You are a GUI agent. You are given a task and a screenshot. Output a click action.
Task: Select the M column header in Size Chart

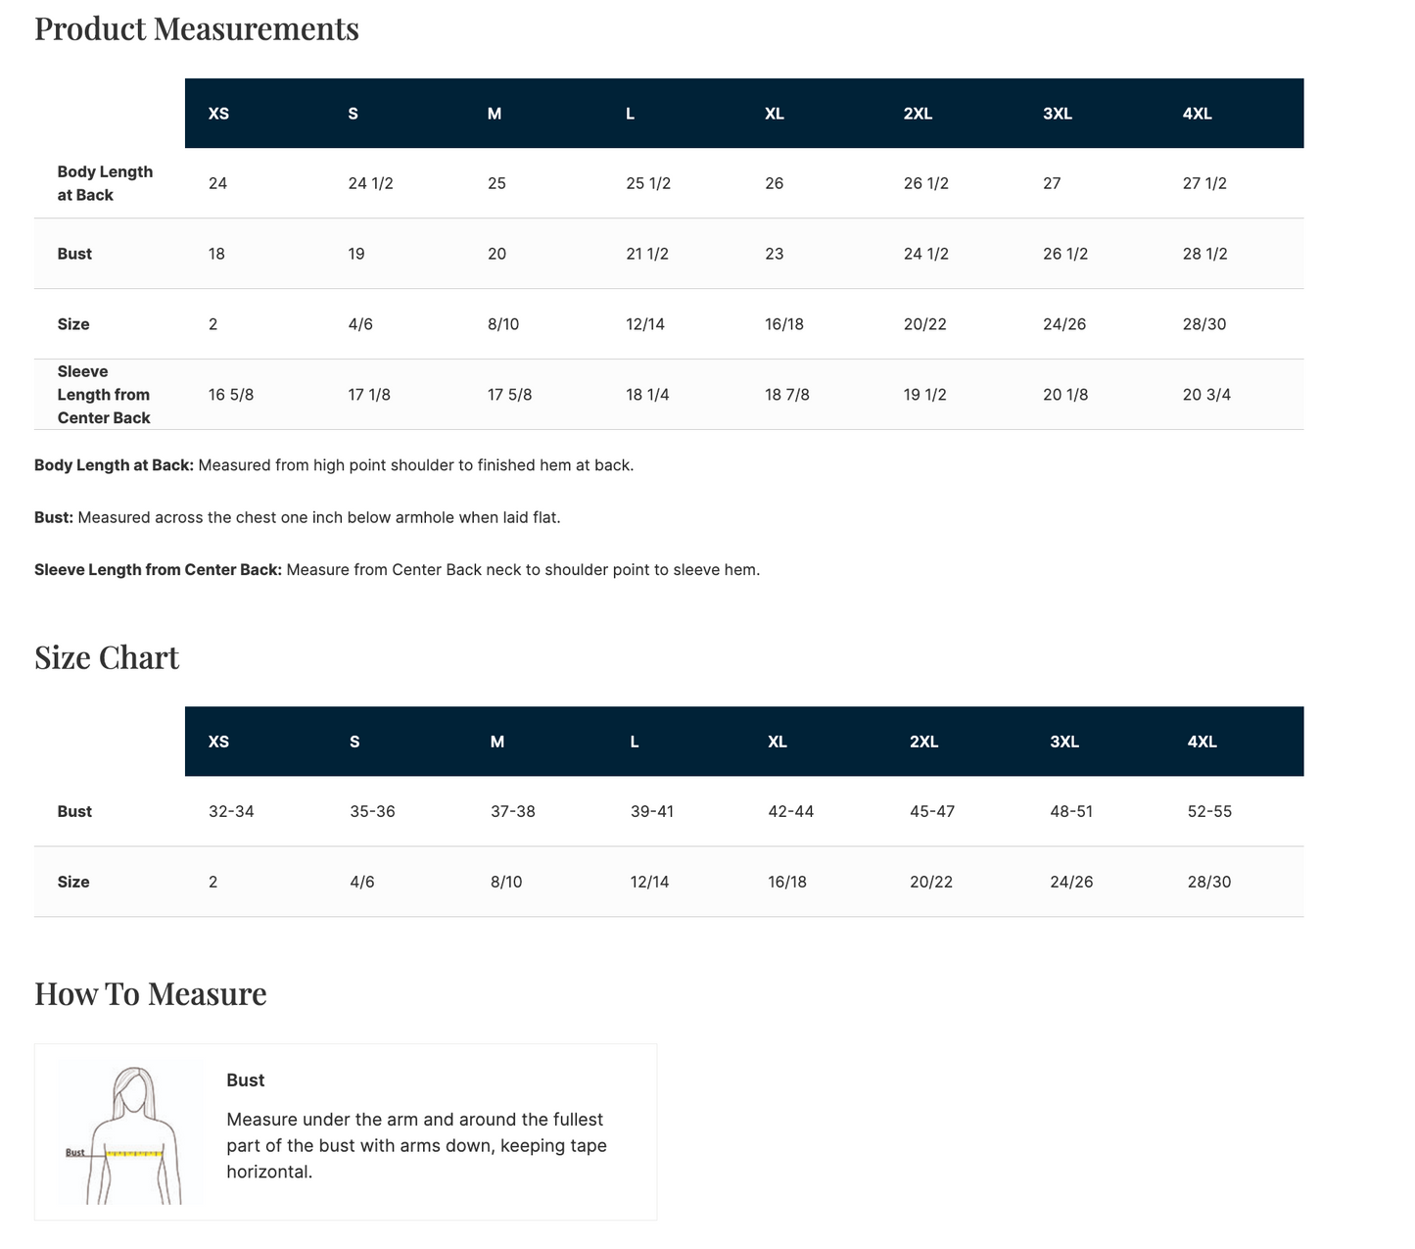497,742
